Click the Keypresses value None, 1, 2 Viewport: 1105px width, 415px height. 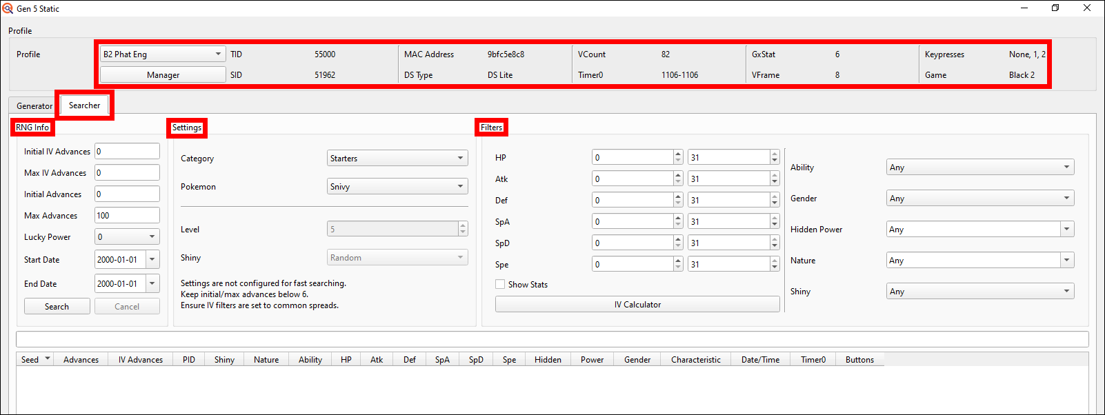click(x=1027, y=54)
